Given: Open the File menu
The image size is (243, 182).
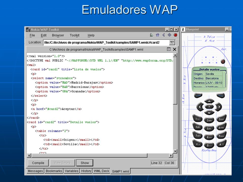Looking at the screenshot, I should (32, 35).
